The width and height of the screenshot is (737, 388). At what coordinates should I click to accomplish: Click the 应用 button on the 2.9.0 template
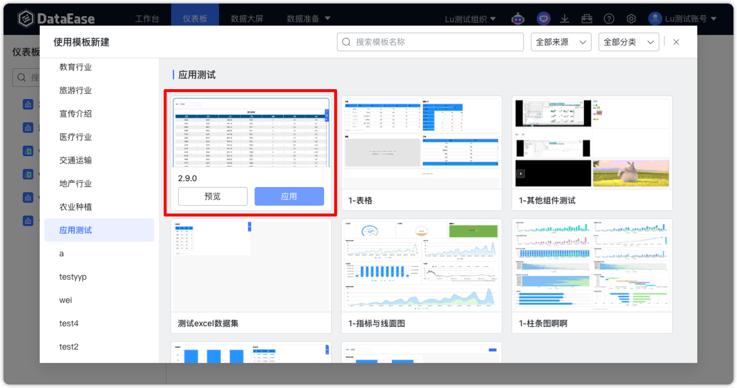[289, 196]
